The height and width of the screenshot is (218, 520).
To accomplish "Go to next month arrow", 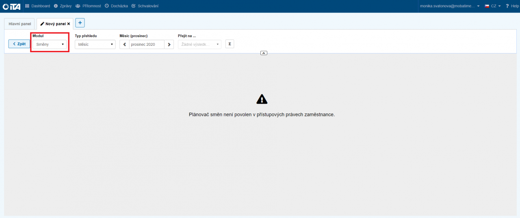I will pyautogui.click(x=169, y=44).
